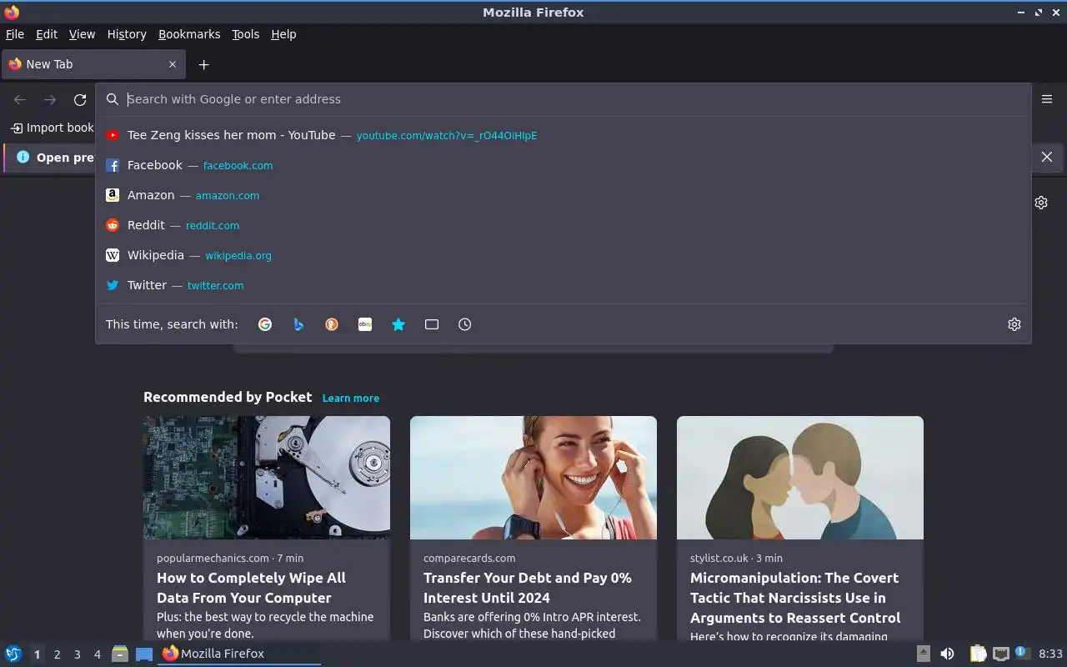1067x667 pixels.
Task: Search this time with eBay icon
Action: (x=365, y=324)
